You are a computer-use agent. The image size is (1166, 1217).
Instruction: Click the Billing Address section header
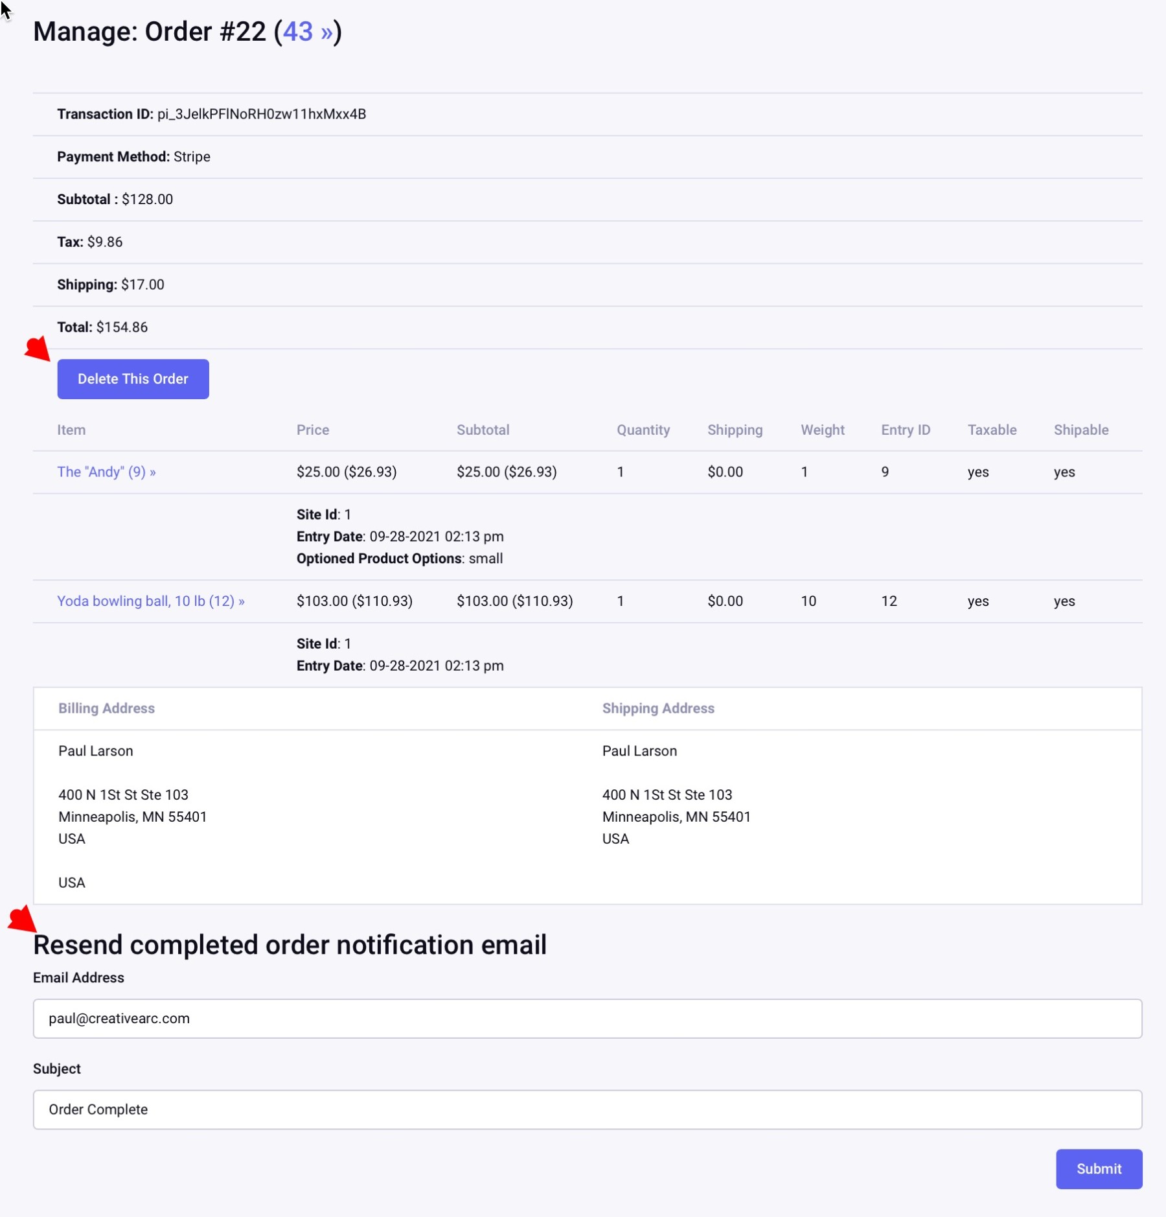pyautogui.click(x=106, y=708)
